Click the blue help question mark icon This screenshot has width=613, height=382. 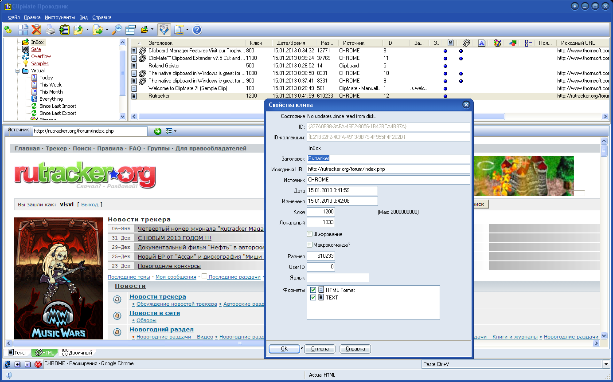tap(197, 30)
